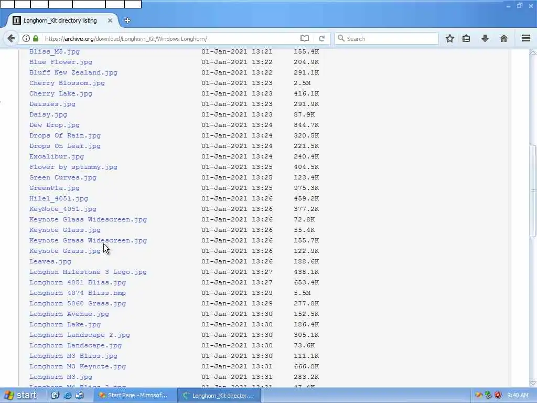
Task: Click first quick launch icon next to start
Action: tap(55, 395)
